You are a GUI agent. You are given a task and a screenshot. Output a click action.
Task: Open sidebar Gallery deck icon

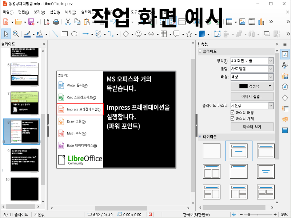point(285,76)
